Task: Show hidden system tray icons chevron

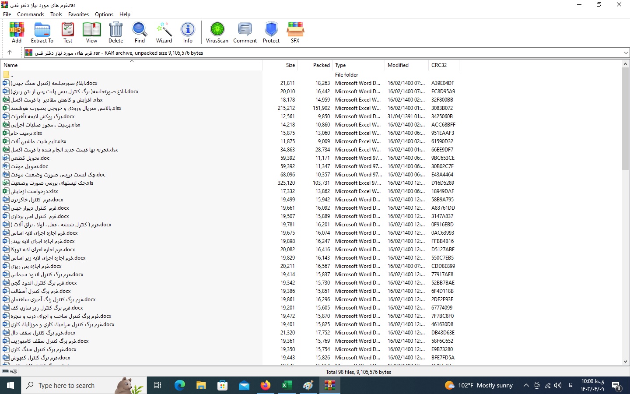Action: 526,385
